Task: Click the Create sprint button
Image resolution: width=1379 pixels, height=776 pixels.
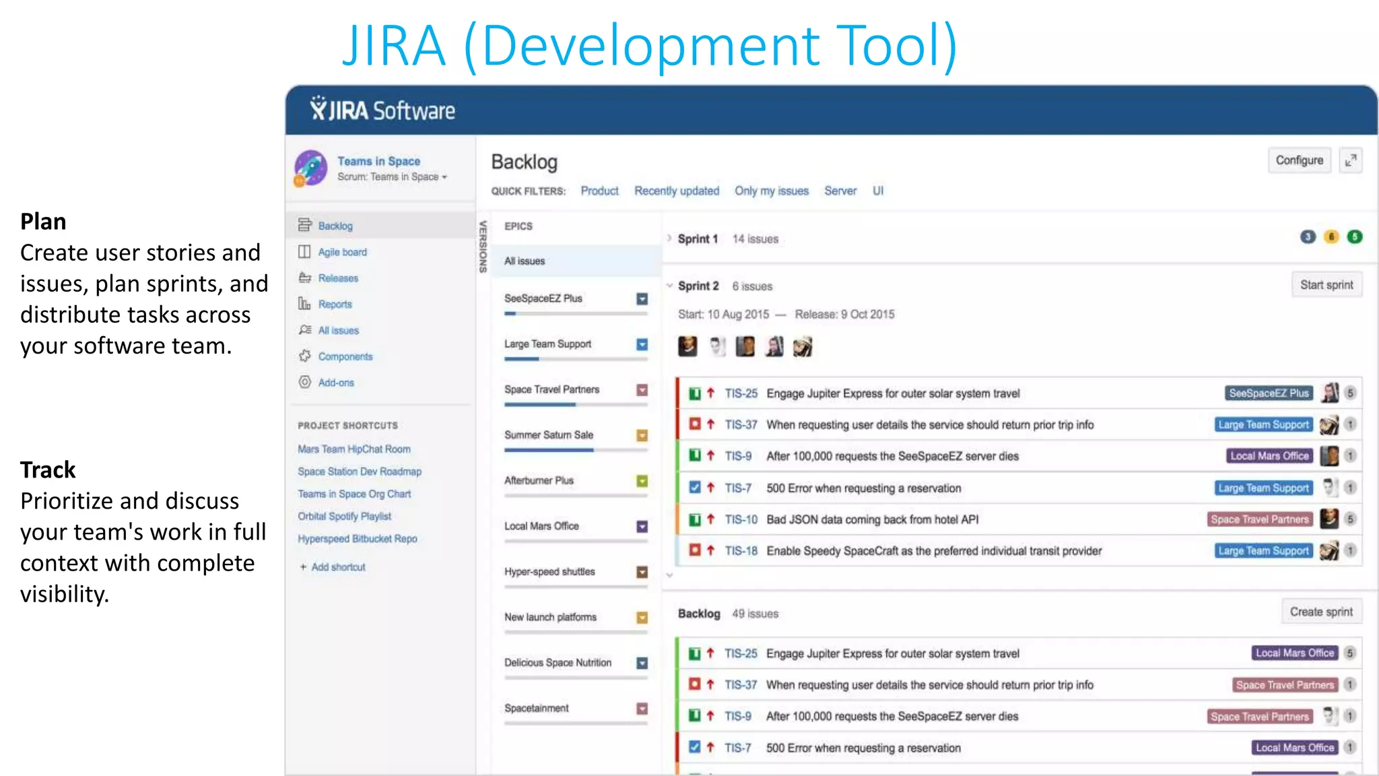Action: click(x=1321, y=612)
